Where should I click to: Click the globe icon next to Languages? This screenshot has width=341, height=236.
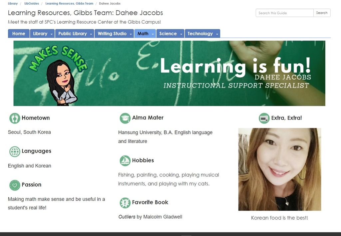pos(15,151)
